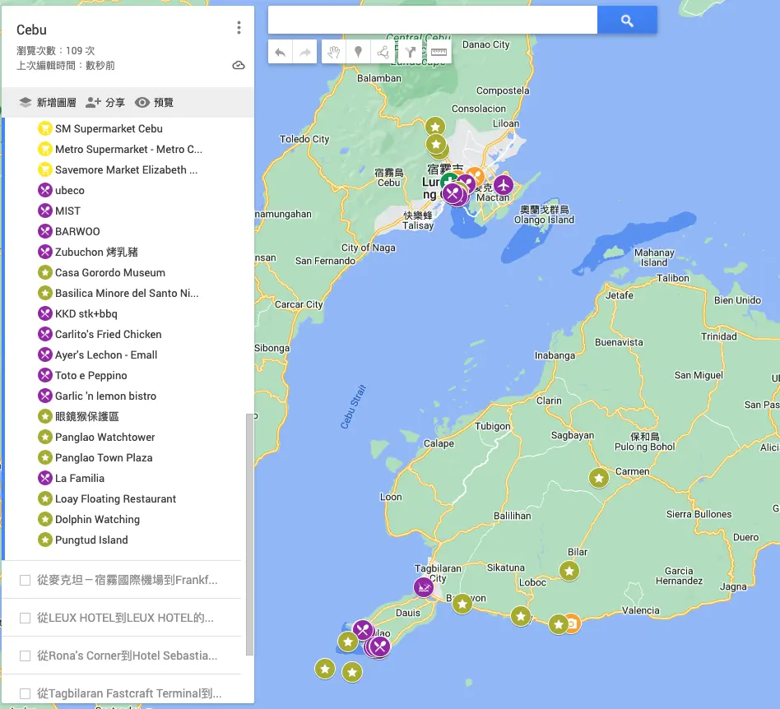Screen dimensions: 780x709
Task: Check the 從Rona's Corner到Hotel Sebastia... layer checkbox
Action: point(25,656)
